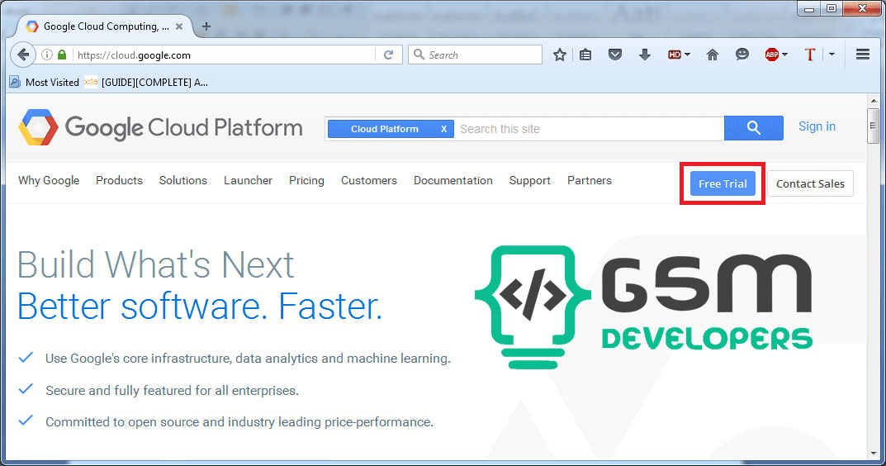
Task: Click the vertical scrollbar thumb
Action: [x=874, y=126]
